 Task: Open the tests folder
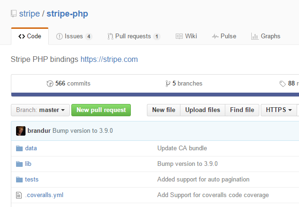tap(32, 180)
